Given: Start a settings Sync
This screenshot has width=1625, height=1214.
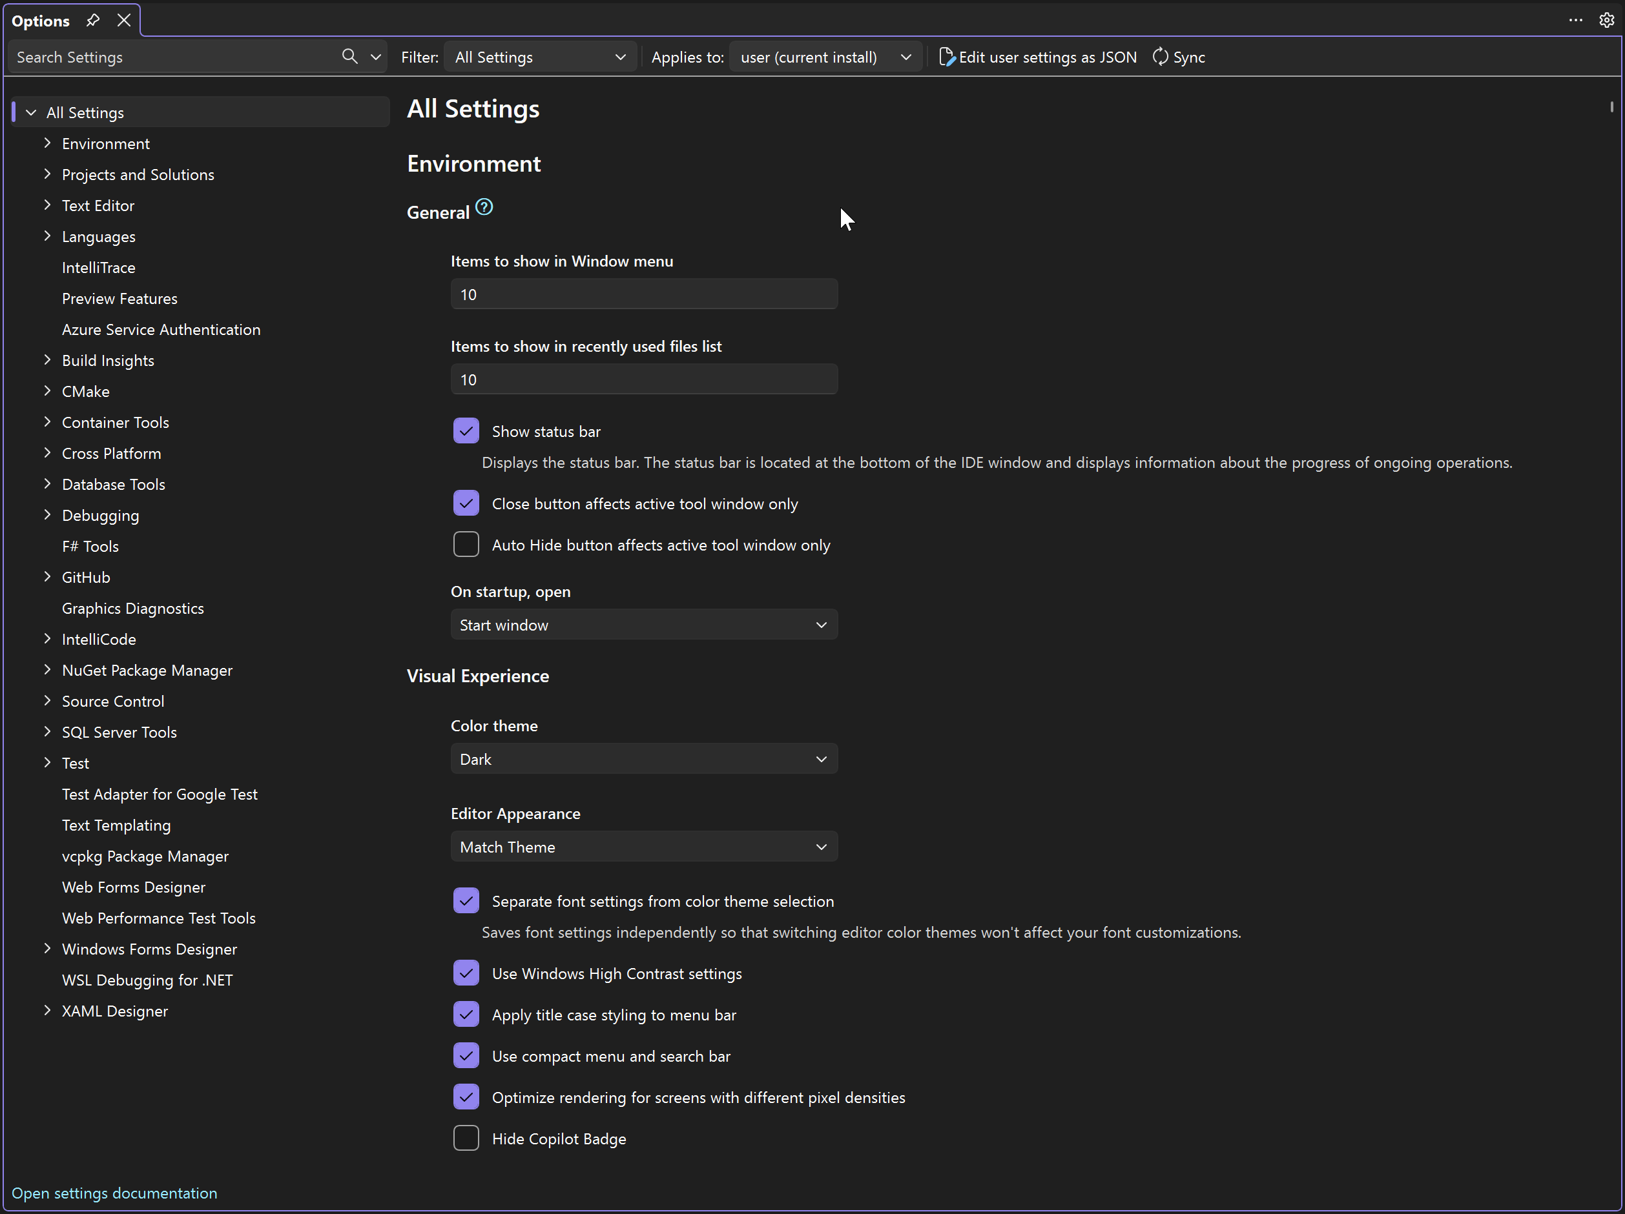Looking at the screenshot, I should click(x=1177, y=57).
